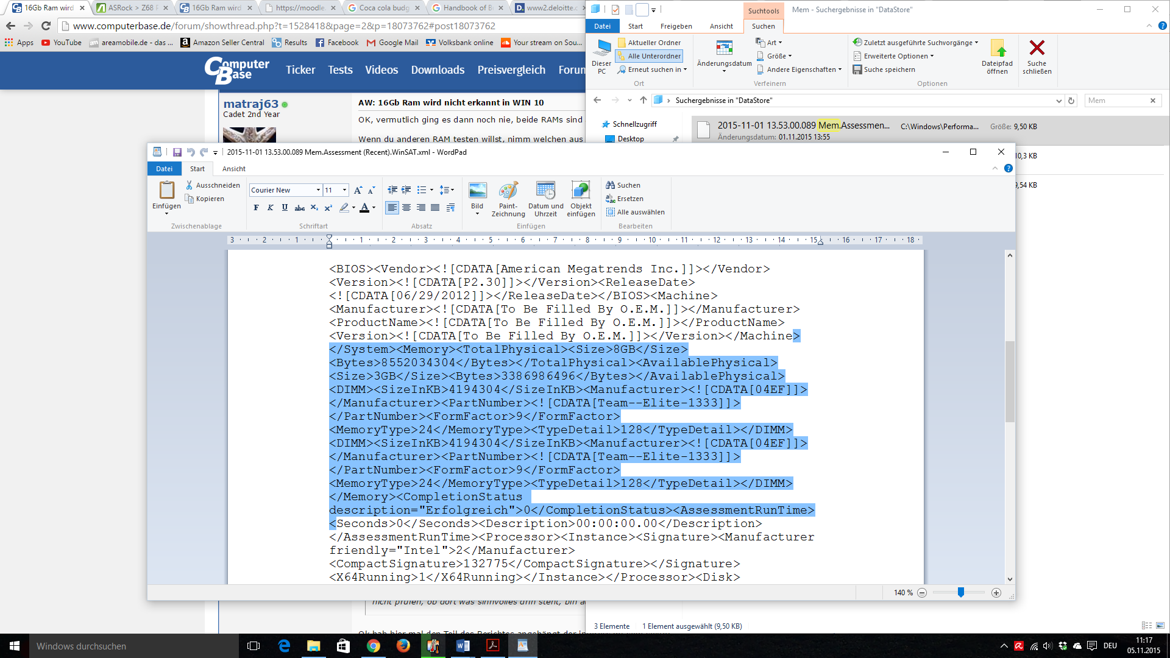Click the Ausschneiden scissors icon

pyautogui.click(x=190, y=185)
